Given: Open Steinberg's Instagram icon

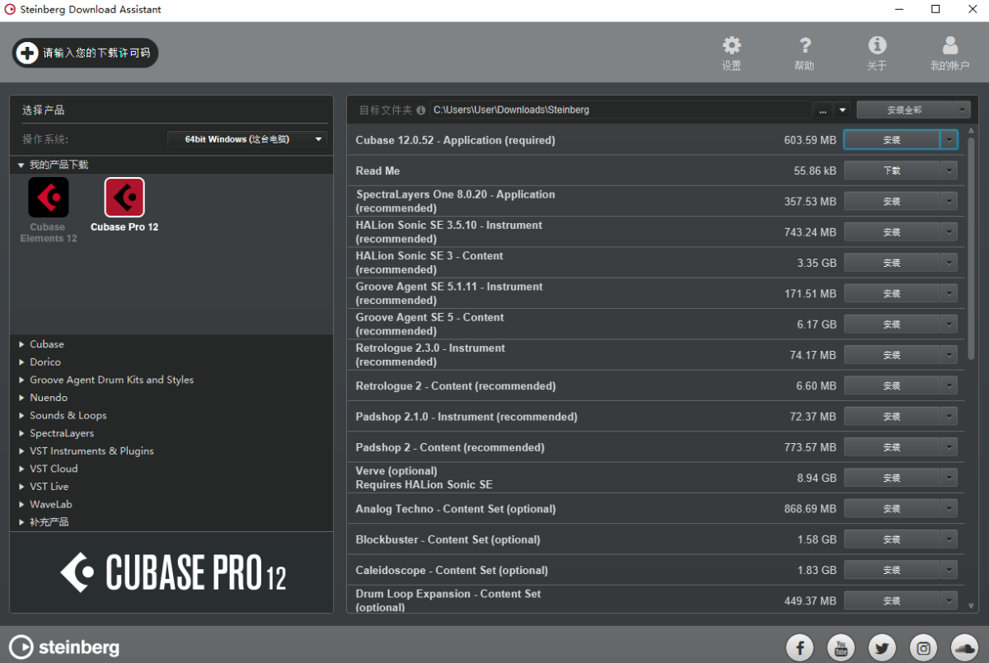Looking at the screenshot, I should pos(923,647).
